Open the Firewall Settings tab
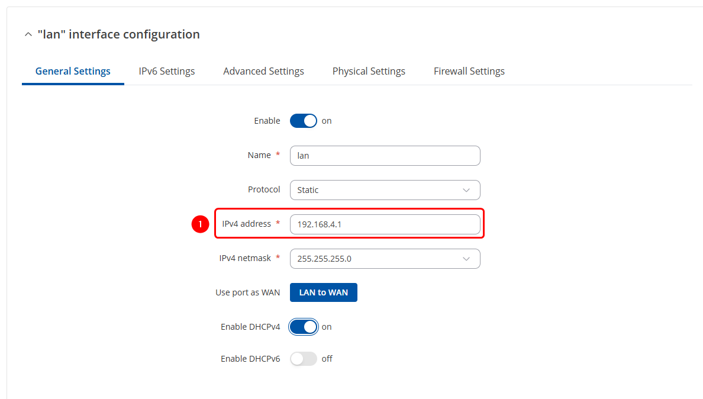This screenshot has width=703, height=399. tap(469, 71)
